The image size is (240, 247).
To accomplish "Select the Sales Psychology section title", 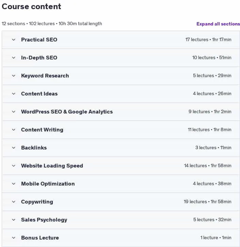I will pos(44,220).
